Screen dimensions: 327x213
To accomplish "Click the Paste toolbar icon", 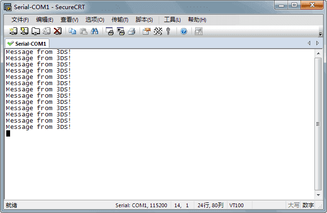I will tap(84, 31).
